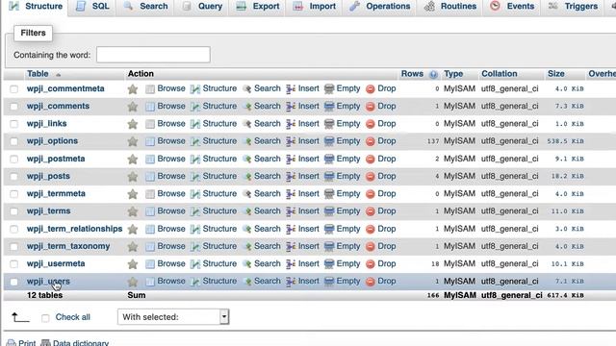Click Check all link

tap(73, 317)
